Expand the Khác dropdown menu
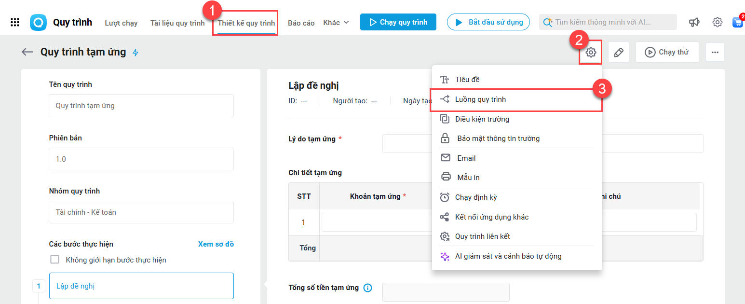The width and height of the screenshot is (745, 304). (336, 23)
